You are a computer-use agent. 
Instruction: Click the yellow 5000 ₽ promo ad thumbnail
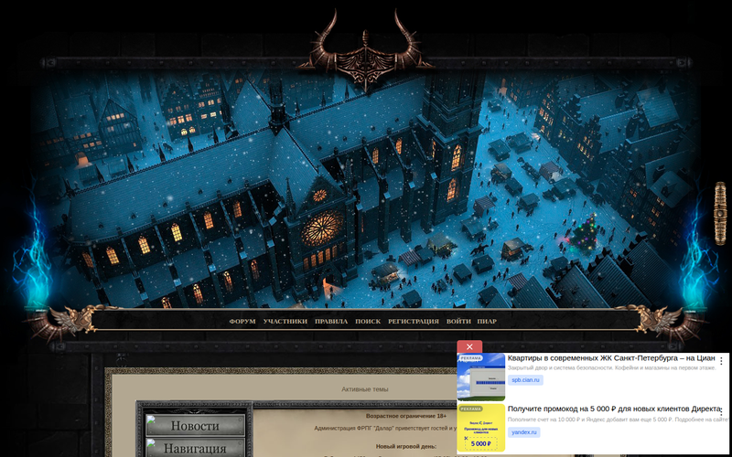click(x=480, y=428)
